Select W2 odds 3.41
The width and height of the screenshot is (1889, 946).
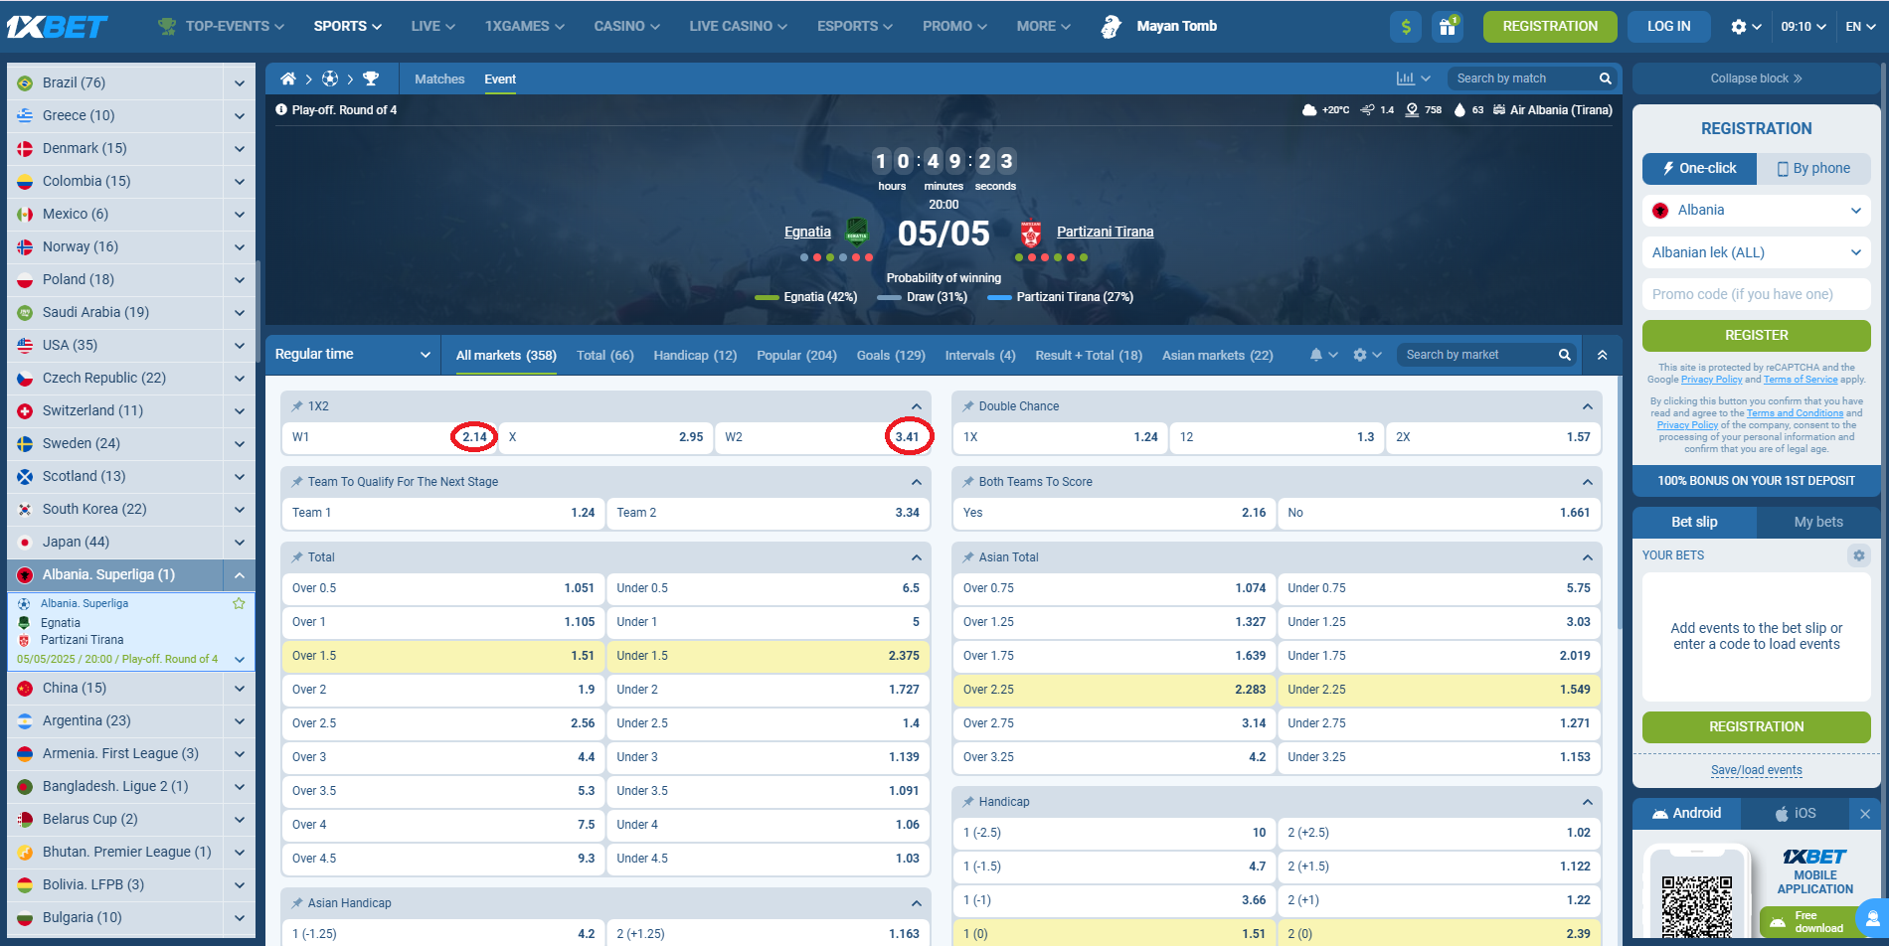(822, 437)
